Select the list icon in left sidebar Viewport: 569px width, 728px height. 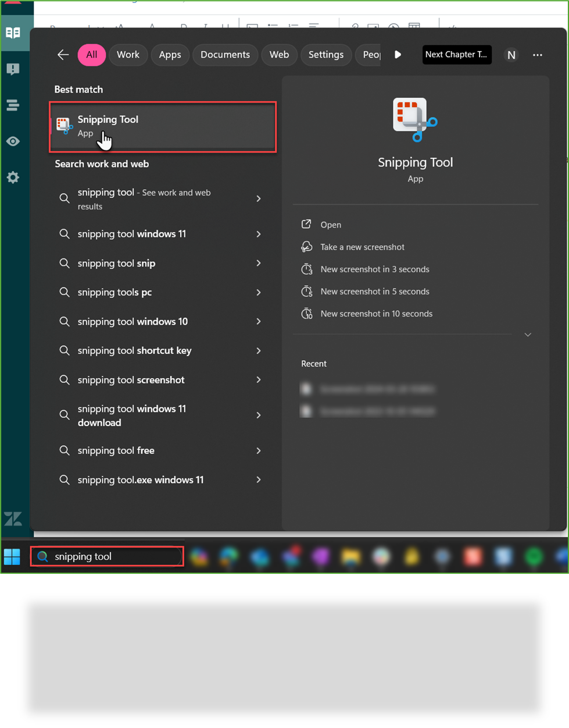point(13,105)
